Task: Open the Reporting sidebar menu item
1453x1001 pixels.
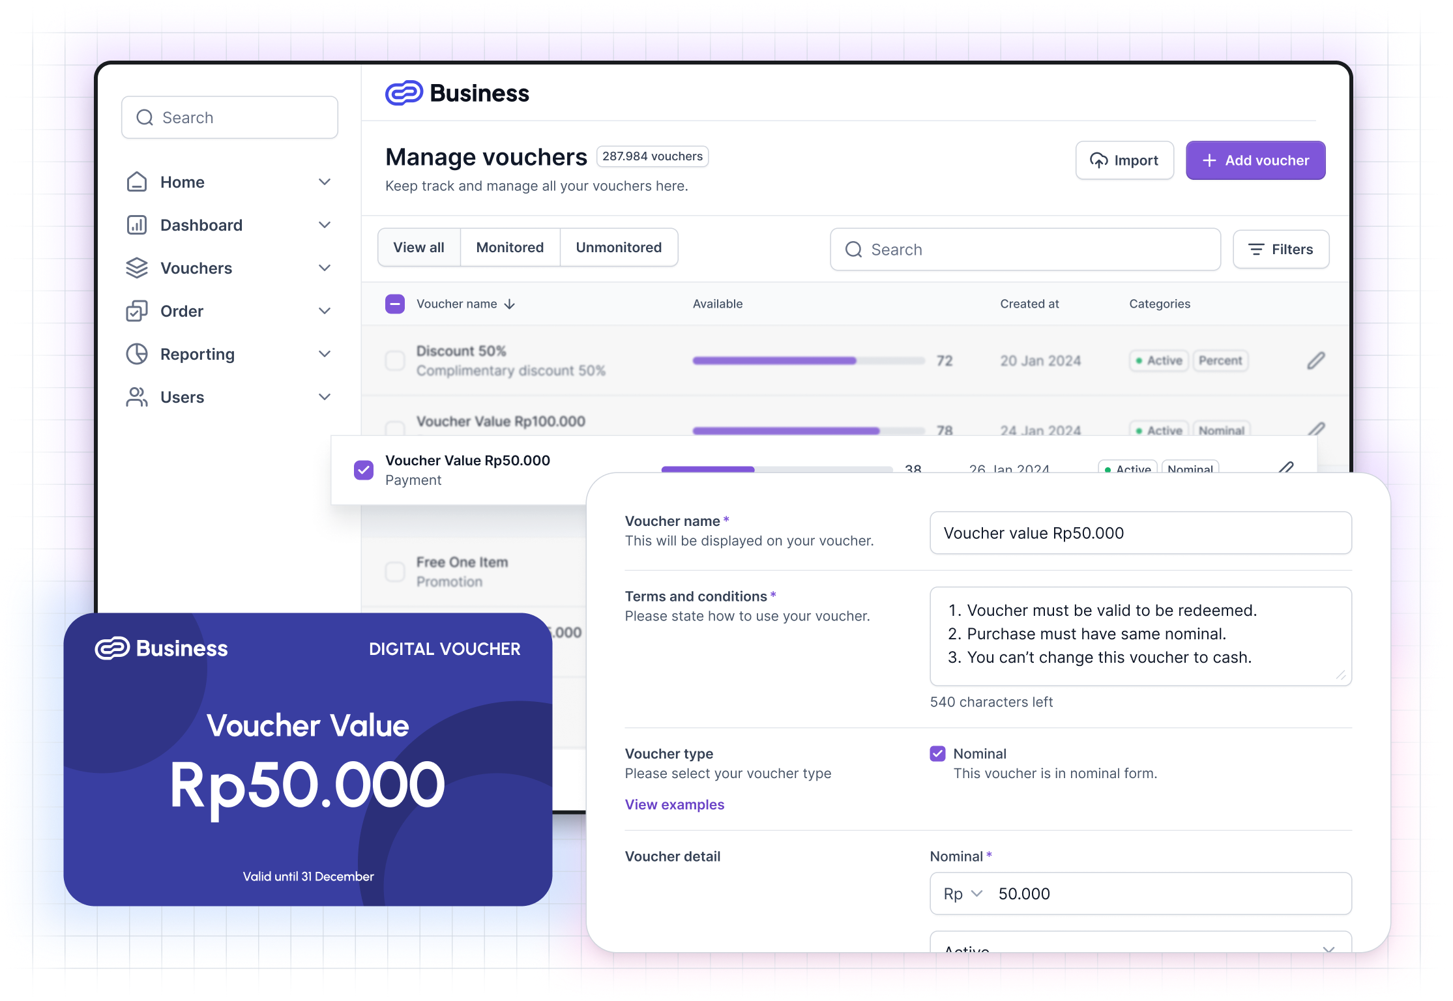Action: [229, 354]
